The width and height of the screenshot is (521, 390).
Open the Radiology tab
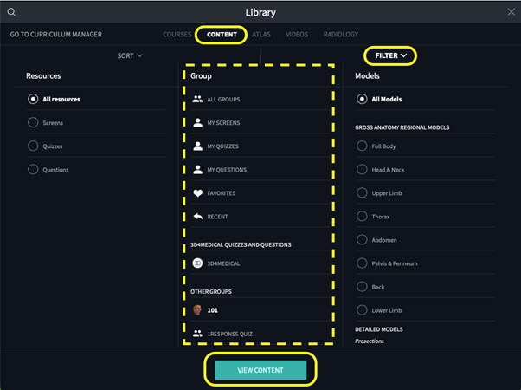340,35
